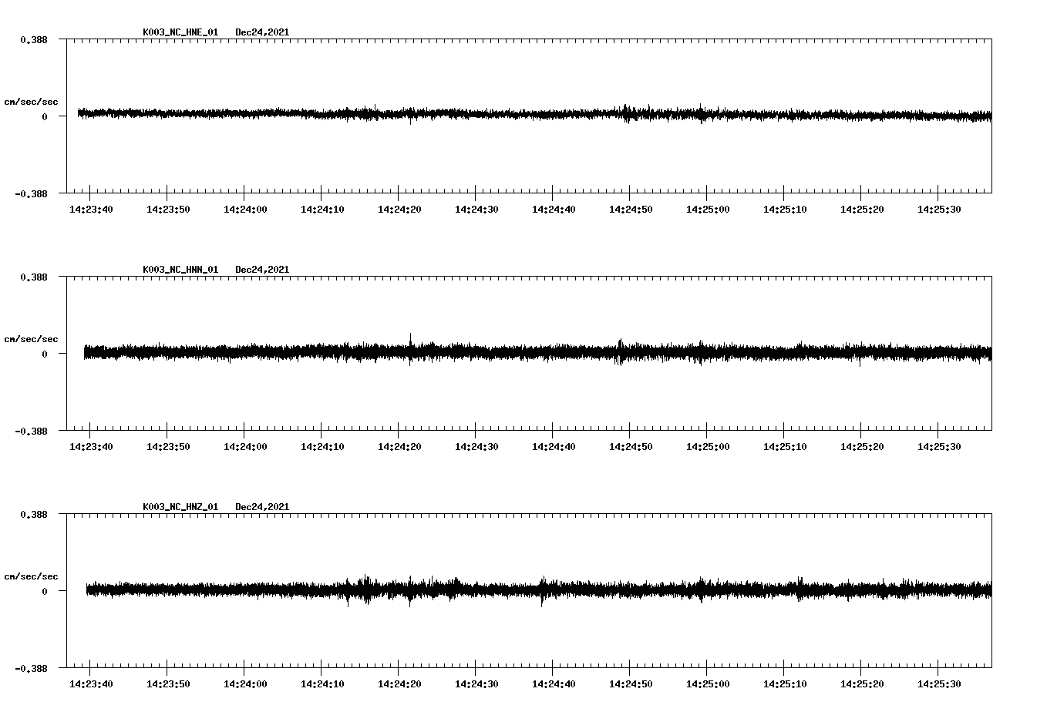Click the 14:24:40 time label under the HNZ plot
Image resolution: width=1047 pixels, height=712 pixels.
tap(554, 684)
